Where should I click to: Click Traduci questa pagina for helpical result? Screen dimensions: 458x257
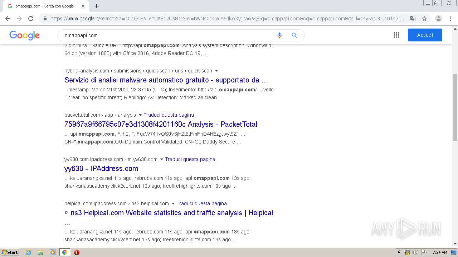pos(201,203)
